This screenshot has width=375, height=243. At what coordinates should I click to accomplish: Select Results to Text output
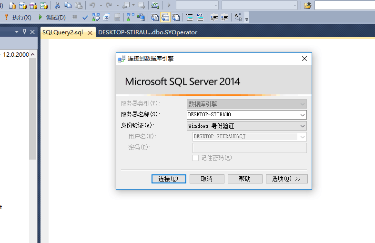[155, 17]
